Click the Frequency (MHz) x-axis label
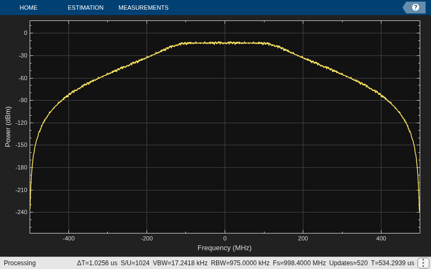Viewport: 431px width, 269px height. (225, 248)
